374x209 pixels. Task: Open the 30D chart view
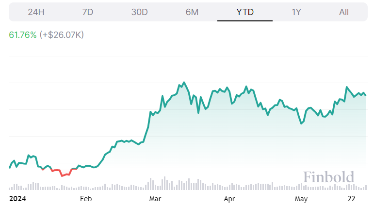point(140,12)
